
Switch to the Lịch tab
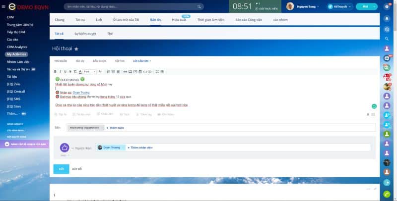98,20
